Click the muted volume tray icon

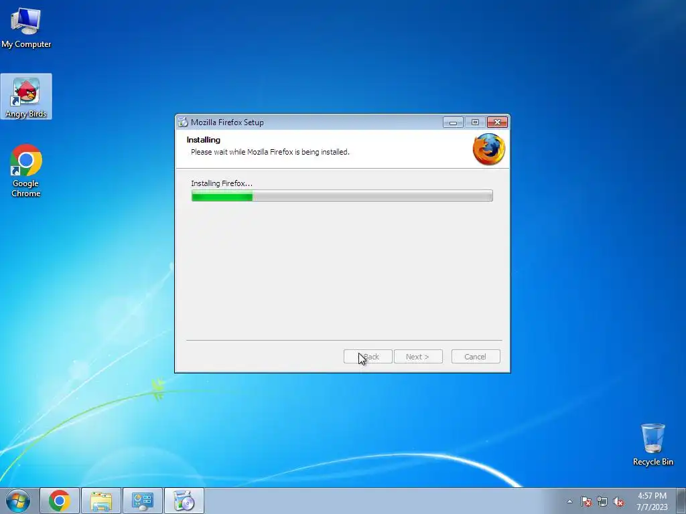click(618, 501)
